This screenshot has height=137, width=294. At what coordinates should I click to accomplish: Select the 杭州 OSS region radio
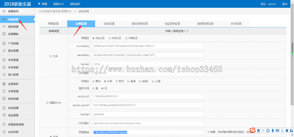pos(117,81)
